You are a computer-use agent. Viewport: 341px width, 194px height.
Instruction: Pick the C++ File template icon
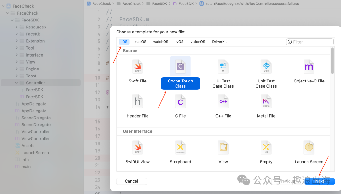coord(223,101)
